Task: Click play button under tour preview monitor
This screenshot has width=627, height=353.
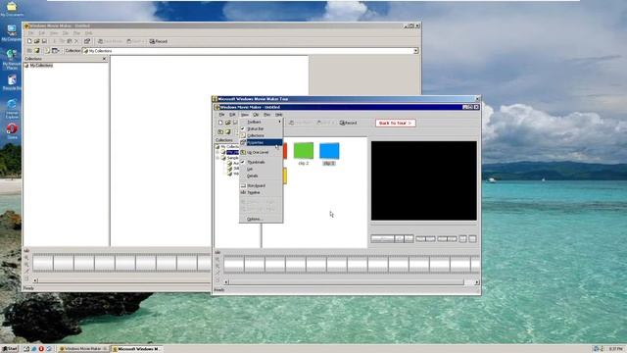Action: [x=382, y=239]
